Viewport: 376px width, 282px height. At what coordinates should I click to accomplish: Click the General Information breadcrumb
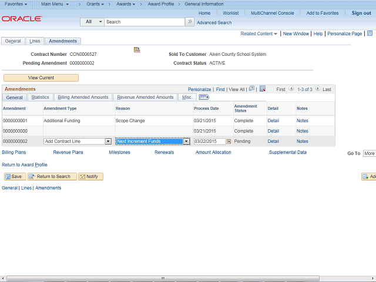click(204, 4)
